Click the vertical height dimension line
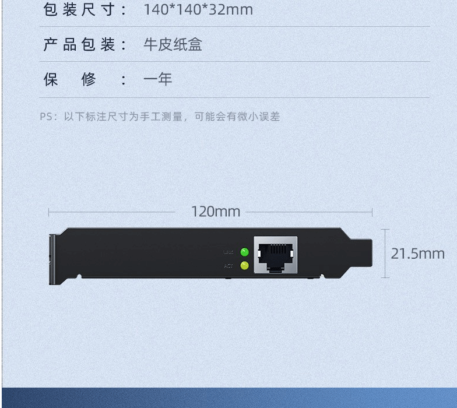The image size is (457, 408). click(385, 254)
